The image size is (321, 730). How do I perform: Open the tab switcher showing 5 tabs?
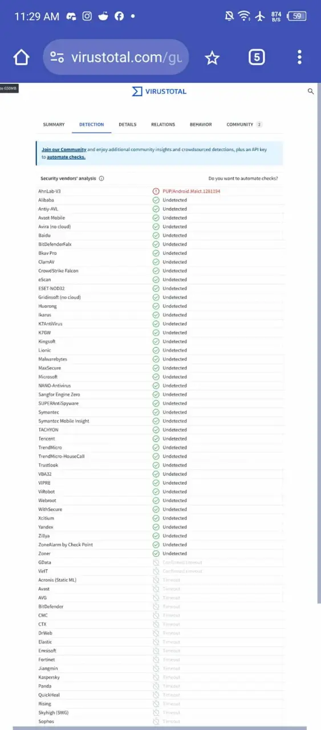click(x=257, y=57)
